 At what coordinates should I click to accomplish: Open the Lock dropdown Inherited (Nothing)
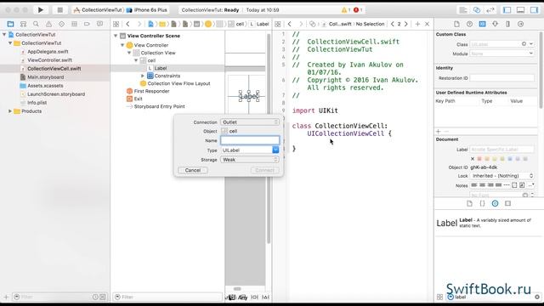click(x=502, y=176)
